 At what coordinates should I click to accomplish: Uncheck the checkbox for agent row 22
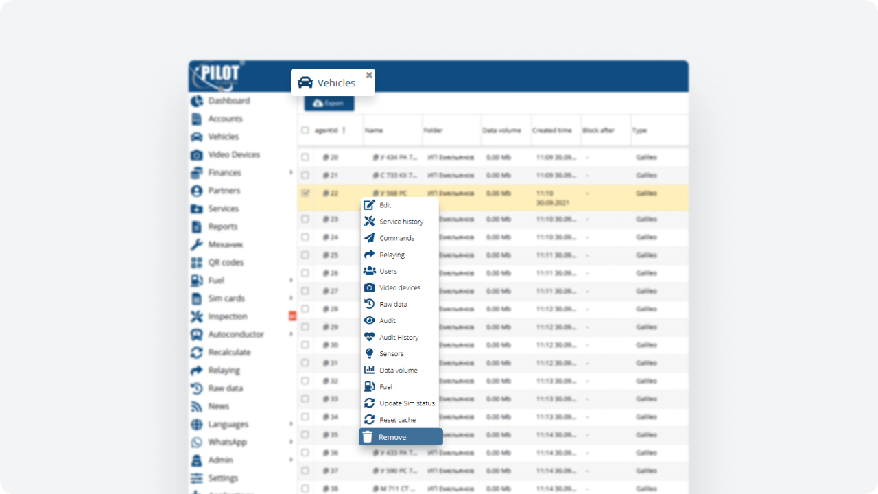click(x=305, y=193)
